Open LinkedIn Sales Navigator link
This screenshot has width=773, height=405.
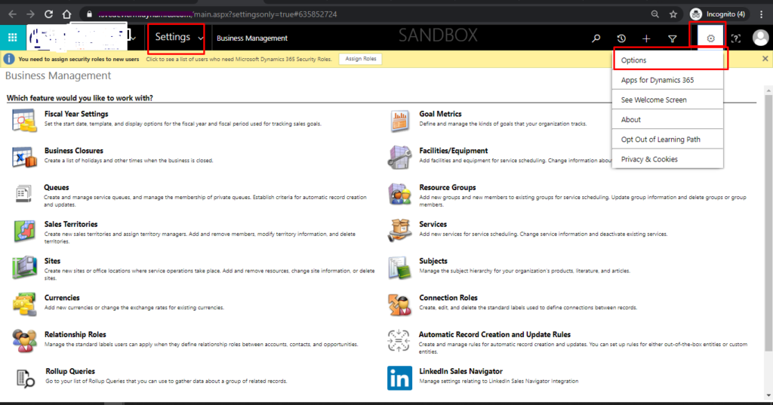coord(461,372)
